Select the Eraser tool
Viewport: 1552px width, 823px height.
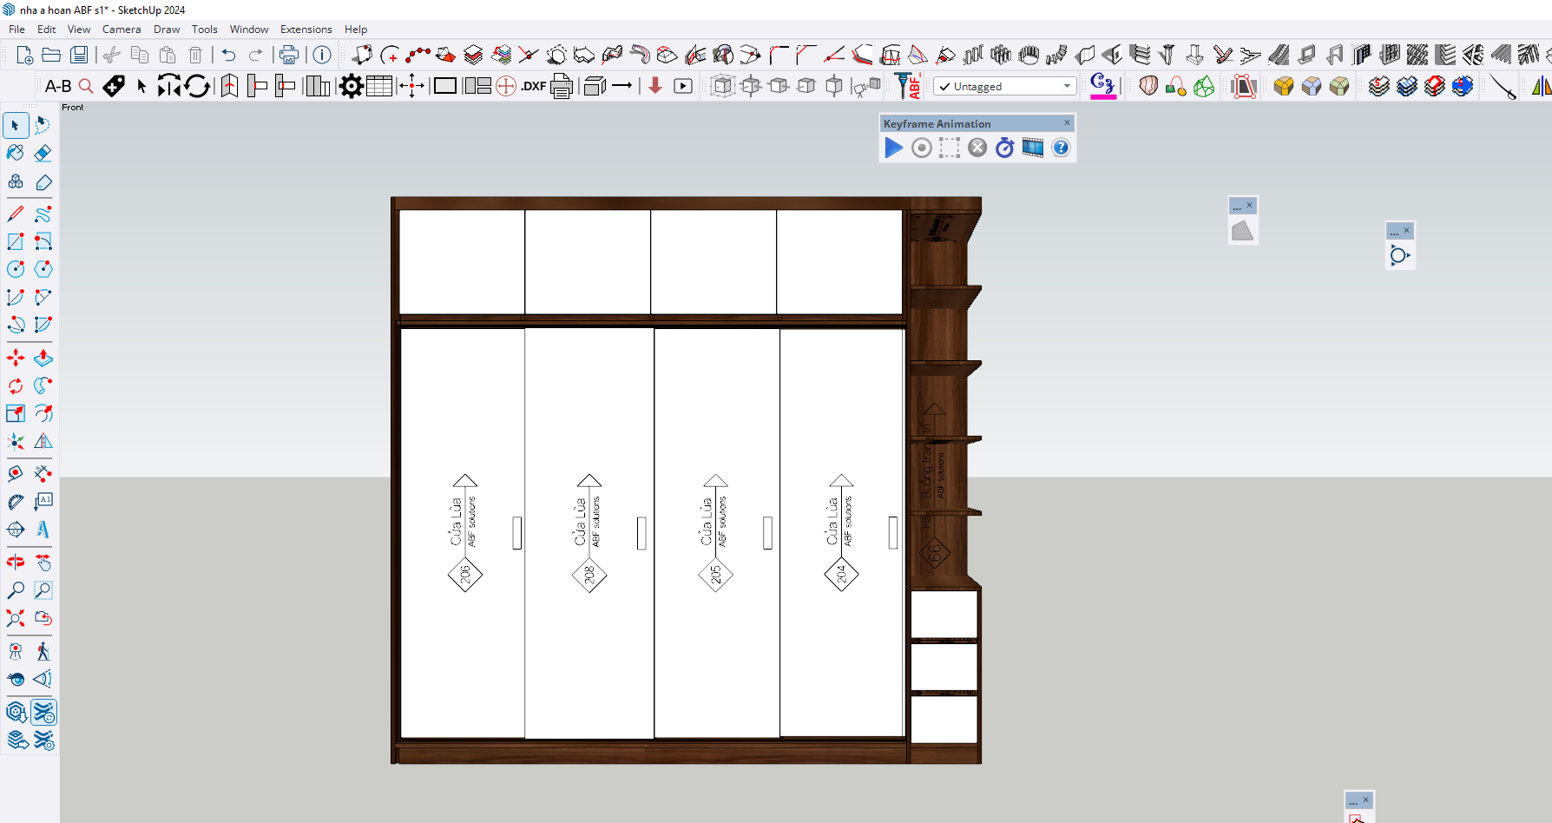[43, 154]
